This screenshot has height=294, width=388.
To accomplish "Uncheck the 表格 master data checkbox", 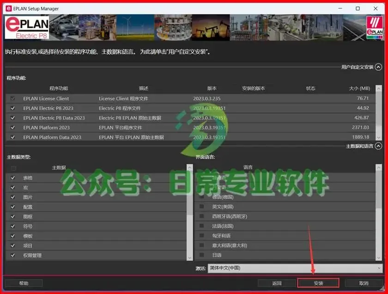I will click(x=12, y=178).
